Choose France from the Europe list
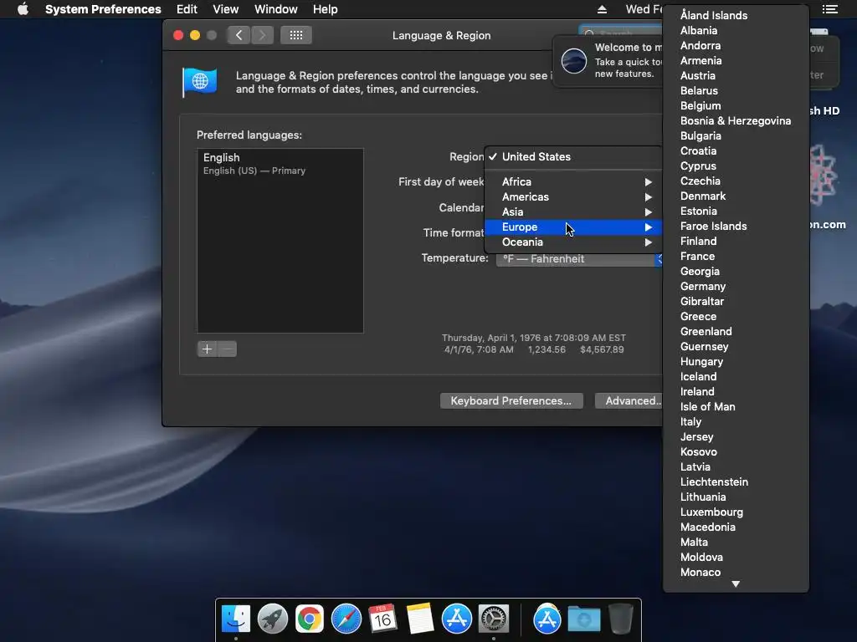Screen dimensions: 857x642 click(736, 257)
